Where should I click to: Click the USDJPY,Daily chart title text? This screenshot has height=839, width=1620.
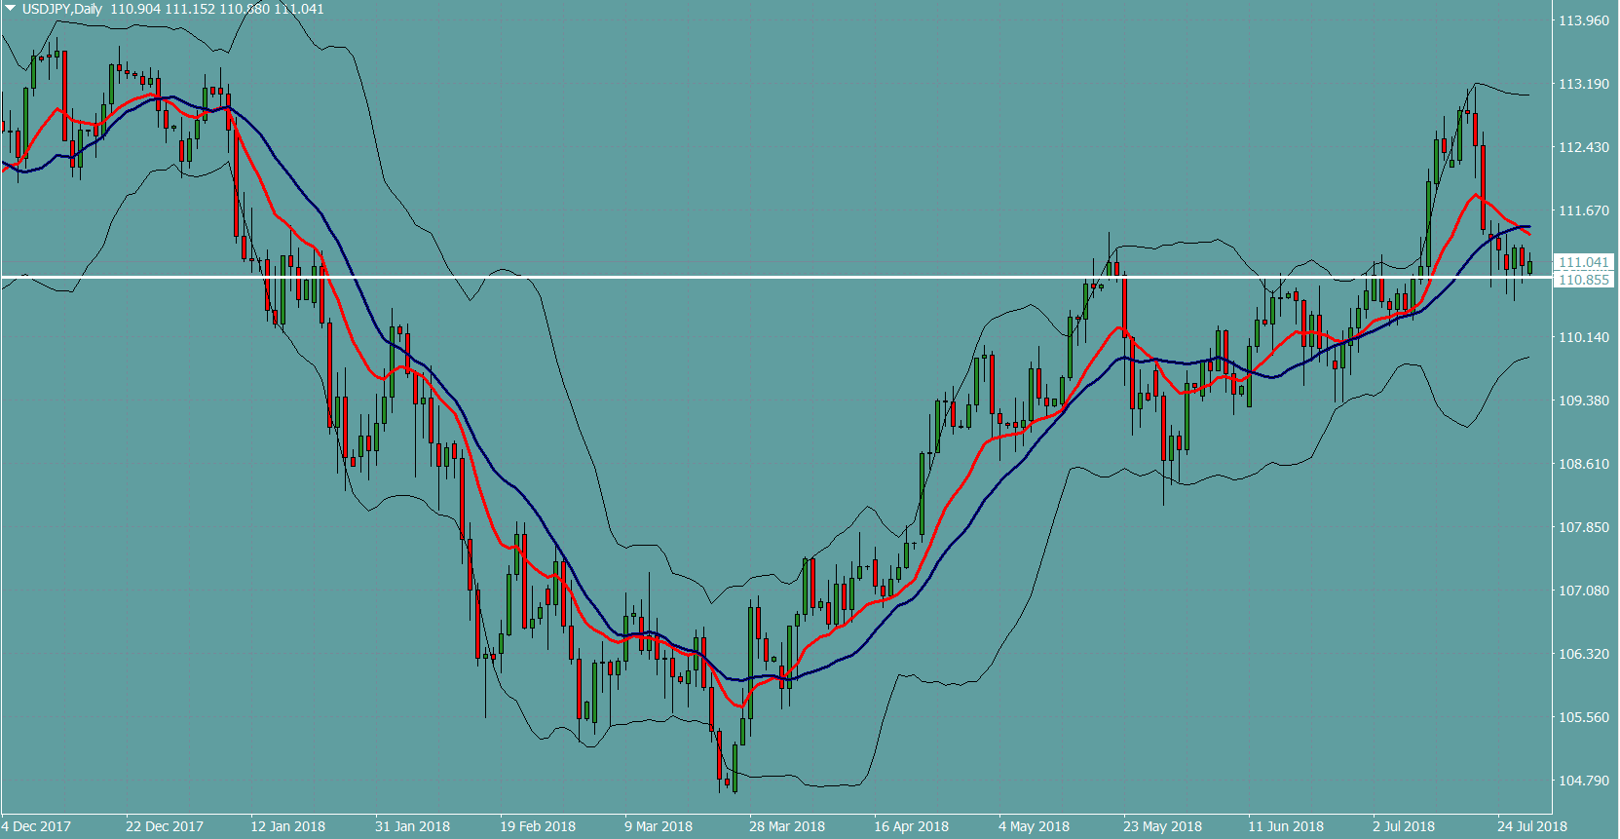pos(62,9)
